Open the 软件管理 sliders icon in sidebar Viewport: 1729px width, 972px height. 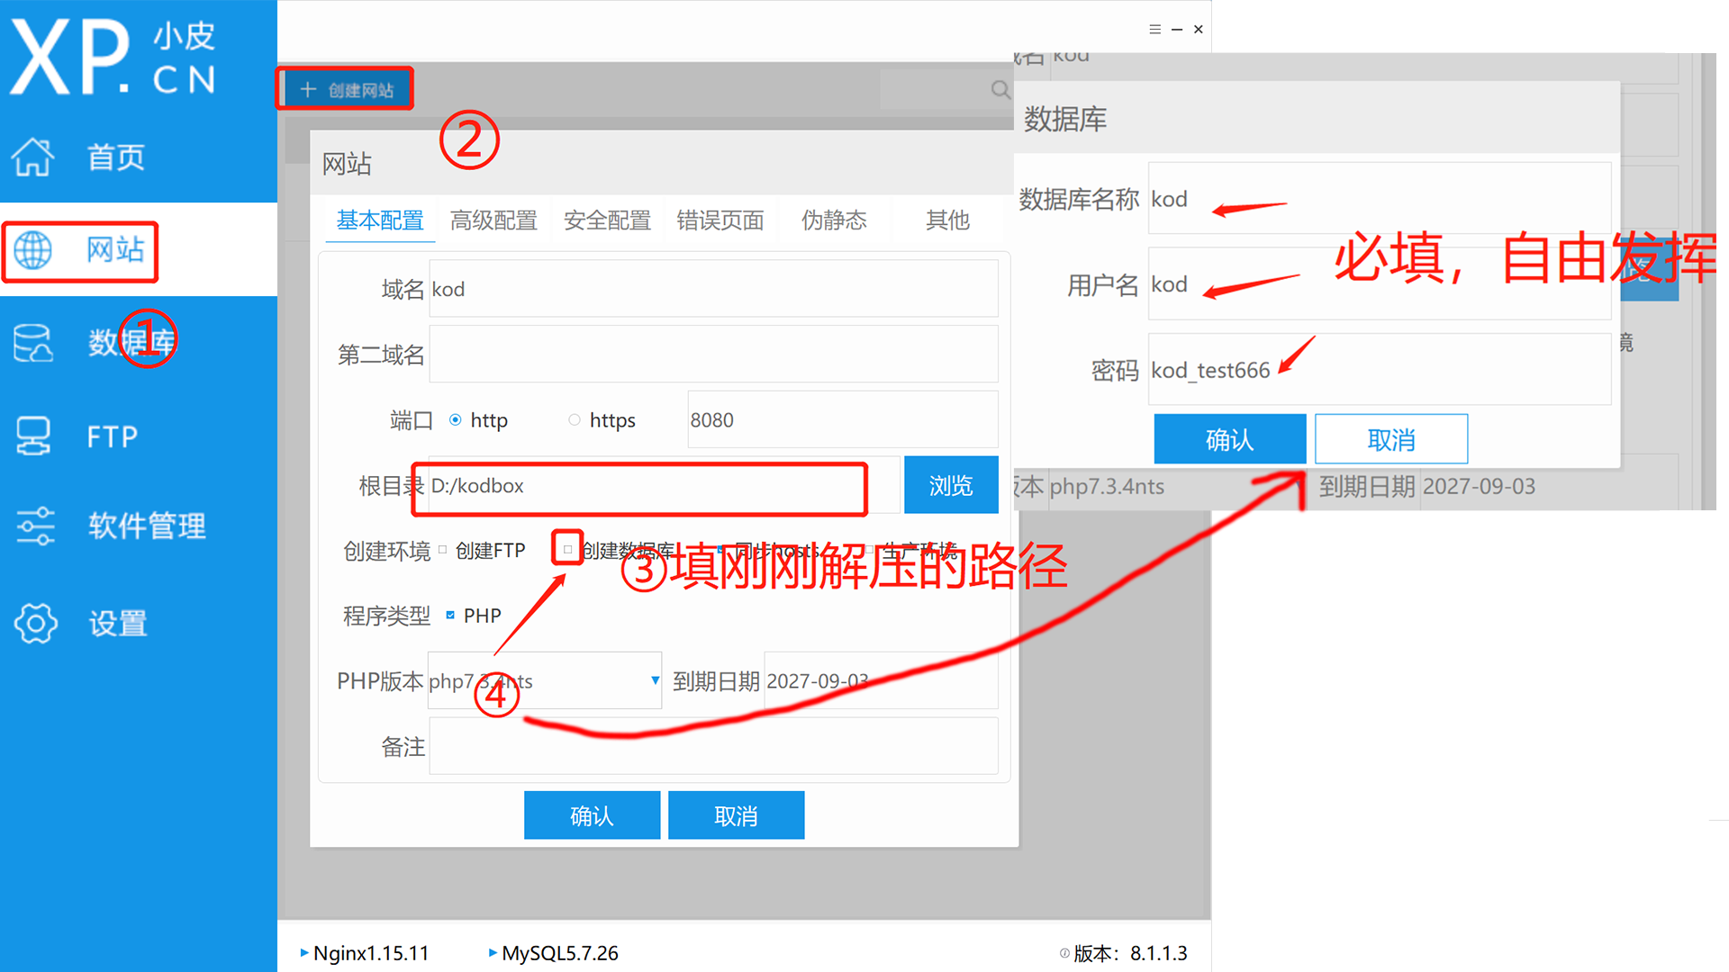[x=35, y=526]
